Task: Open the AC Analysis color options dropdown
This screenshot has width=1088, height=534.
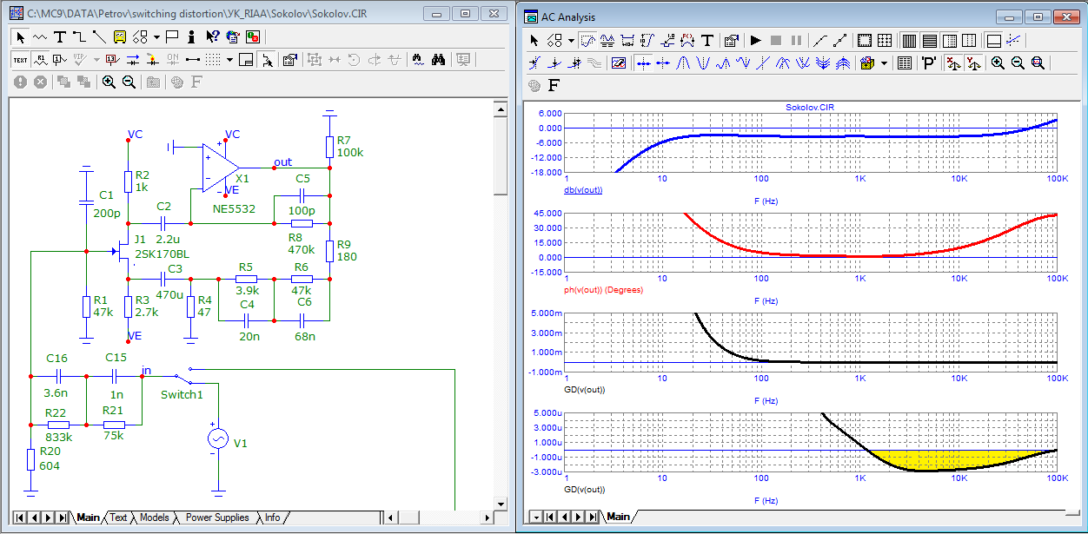Action: pyautogui.click(x=884, y=63)
